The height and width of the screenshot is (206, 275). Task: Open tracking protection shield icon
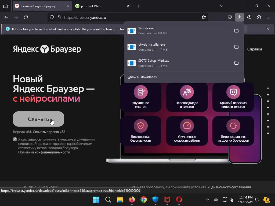point(52,17)
